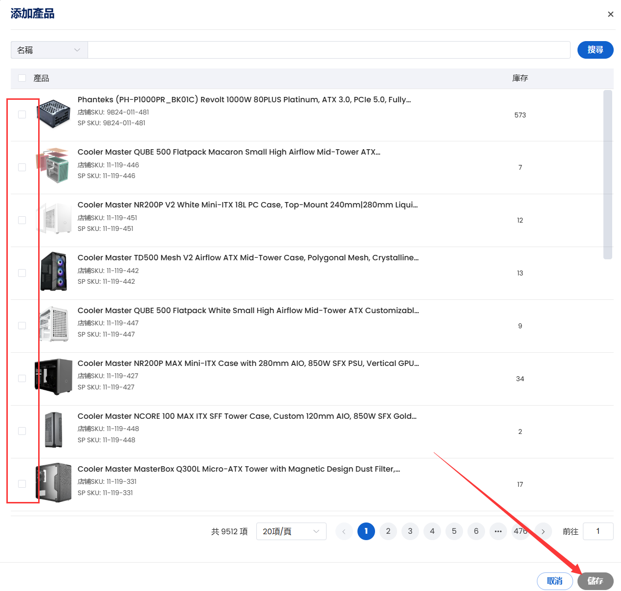The width and height of the screenshot is (621, 591).
Task: Click the MasterBox Q300L product title
Action: click(x=239, y=469)
